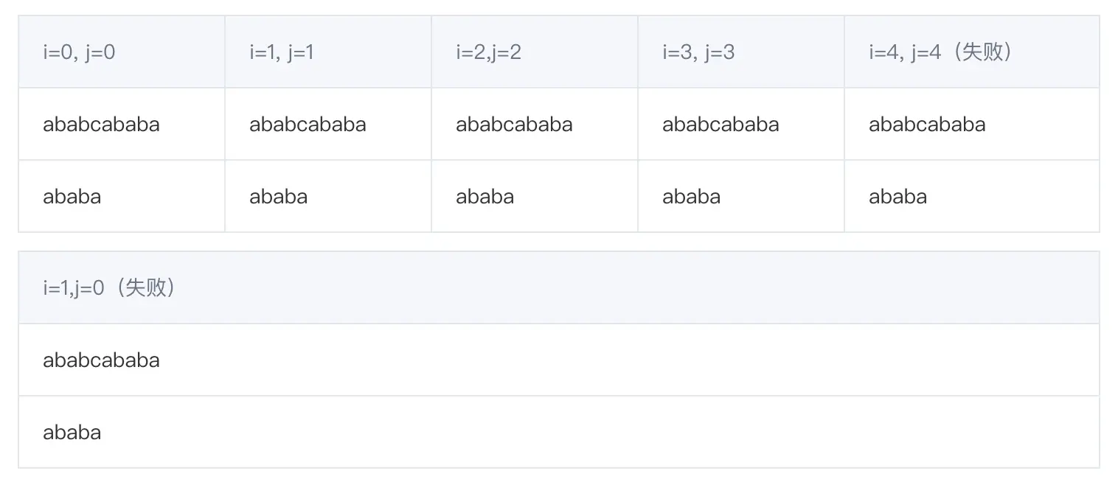Select 'ababcababa' under i=2,j=2
The width and height of the screenshot is (1118, 479).
pos(514,124)
